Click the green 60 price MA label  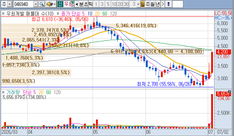(105, 13)
